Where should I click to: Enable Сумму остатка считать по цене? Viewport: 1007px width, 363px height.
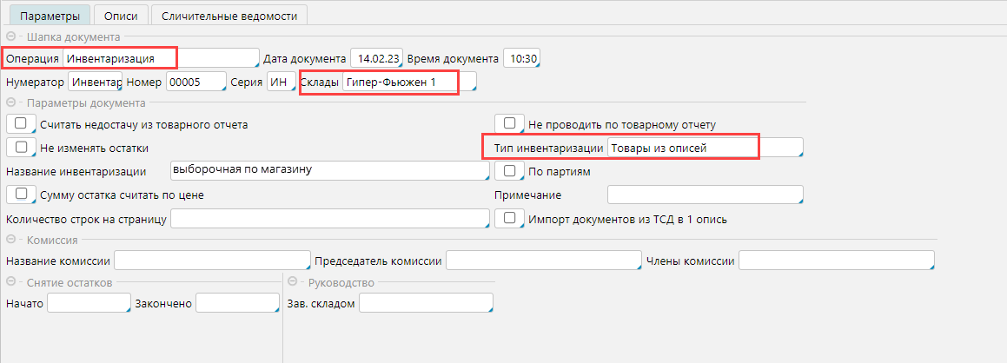pyautogui.click(x=21, y=194)
